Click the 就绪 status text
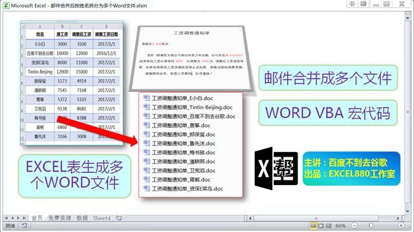The width and height of the screenshot is (414, 232). 10,226
